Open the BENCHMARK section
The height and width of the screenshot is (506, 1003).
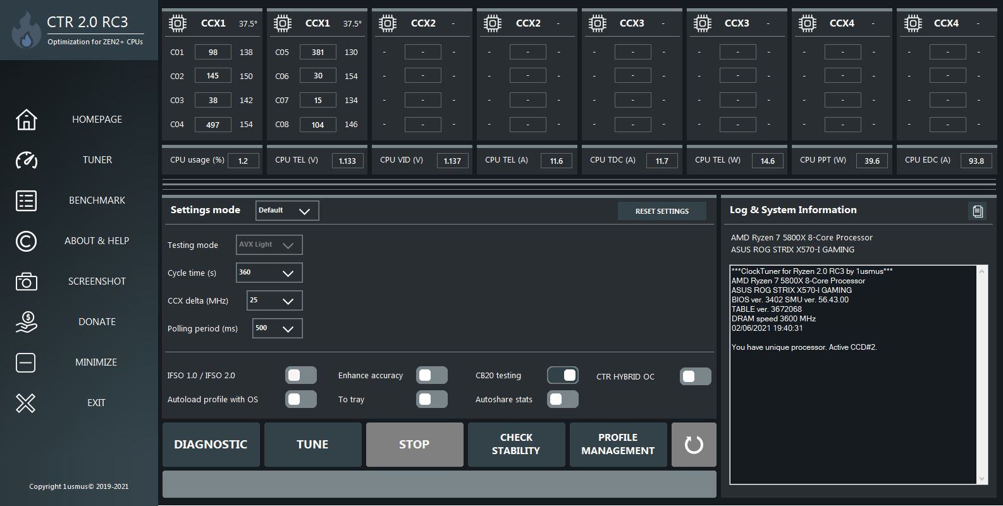tap(97, 201)
